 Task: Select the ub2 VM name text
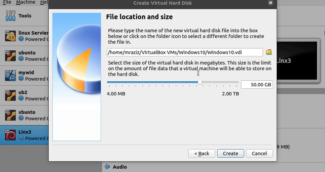pyautogui.click(x=23, y=92)
